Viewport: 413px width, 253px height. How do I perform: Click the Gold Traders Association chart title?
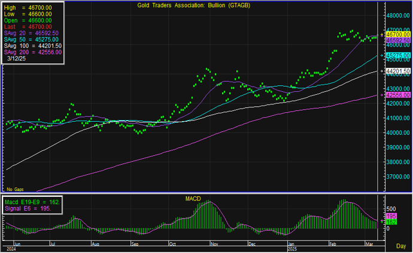189,5
